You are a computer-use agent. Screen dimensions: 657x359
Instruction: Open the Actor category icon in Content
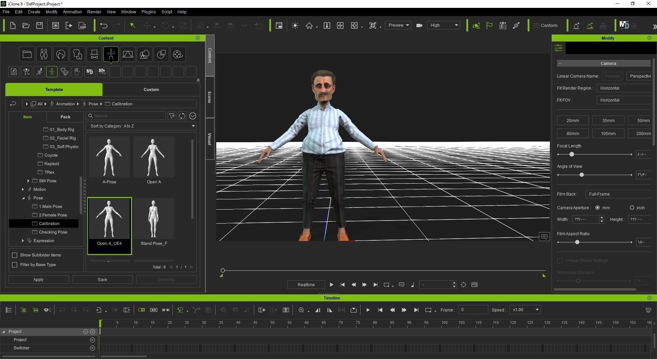coord(44,54)
